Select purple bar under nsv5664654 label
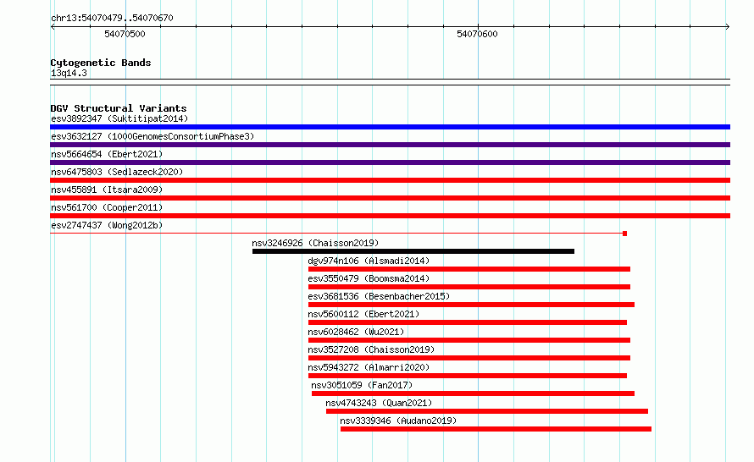Screen dimensions: 754x462 (x=390, y=162)
